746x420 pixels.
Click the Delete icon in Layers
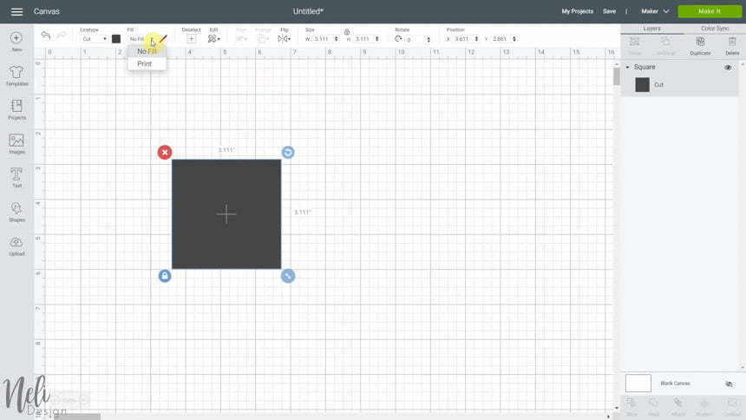point(732,43)
